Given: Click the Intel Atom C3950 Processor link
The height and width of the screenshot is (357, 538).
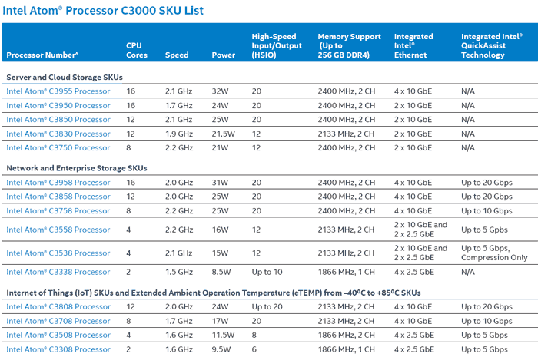Looking at the screenshot, I should 58,105.
